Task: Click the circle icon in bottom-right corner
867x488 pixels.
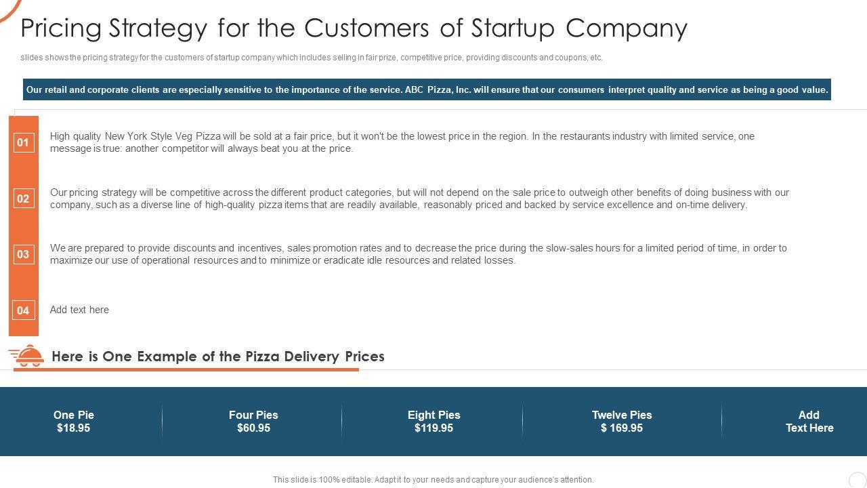Action: pyautogui.click(x=857, y=479)
